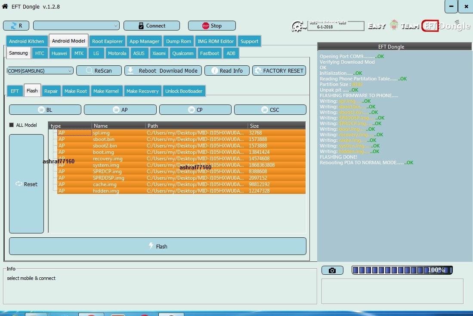473x316 pixels.
Task: Select Motorola brand tab
Action: click(x=117, y=53)
